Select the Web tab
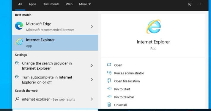 click(69, 4)
